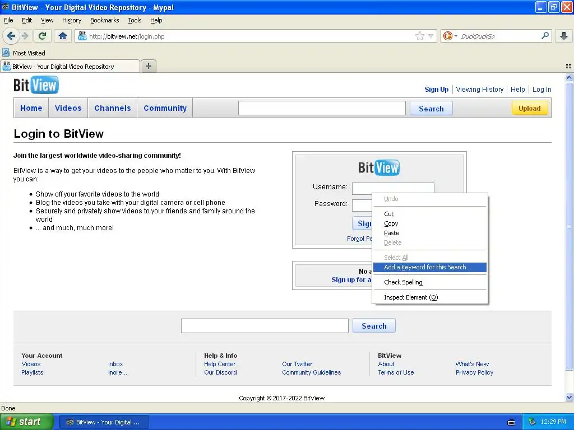
Task: Open the Viewing History link
Action: pyautogui.click(x=480, y=89)
